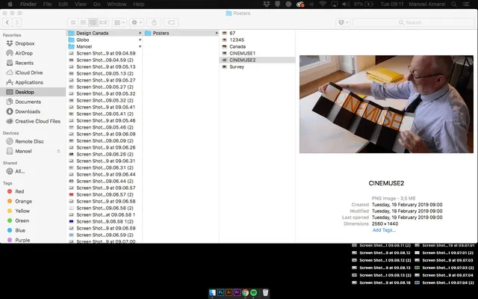Select the Orange tag in sidebar
The width and height of the screenshot is (478, 299).
pos(23,201)
